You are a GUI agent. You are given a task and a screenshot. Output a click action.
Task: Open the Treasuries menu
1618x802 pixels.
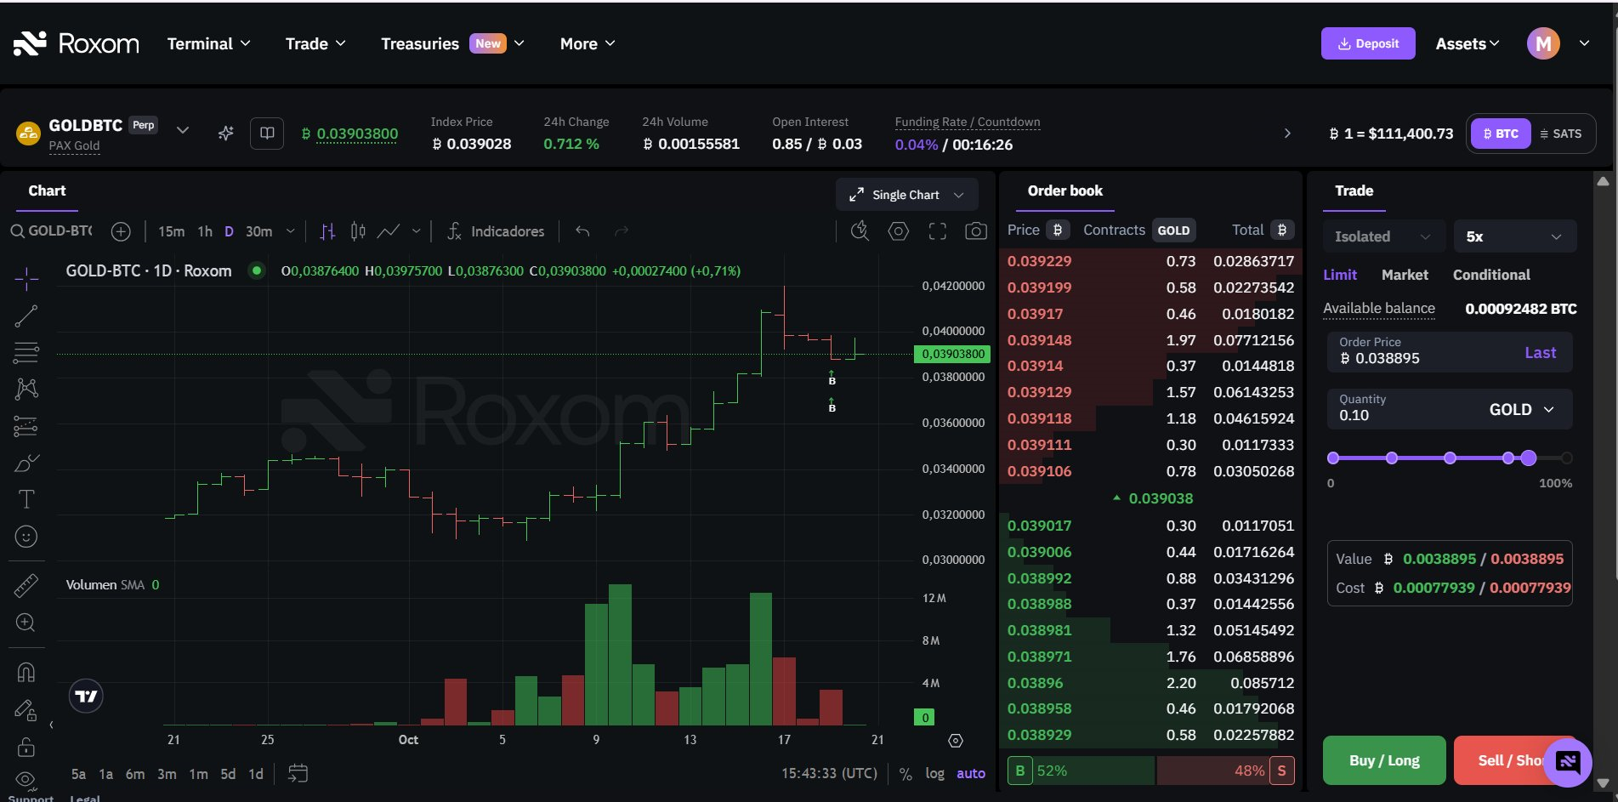pyautogui.click(x=451, y=43)
